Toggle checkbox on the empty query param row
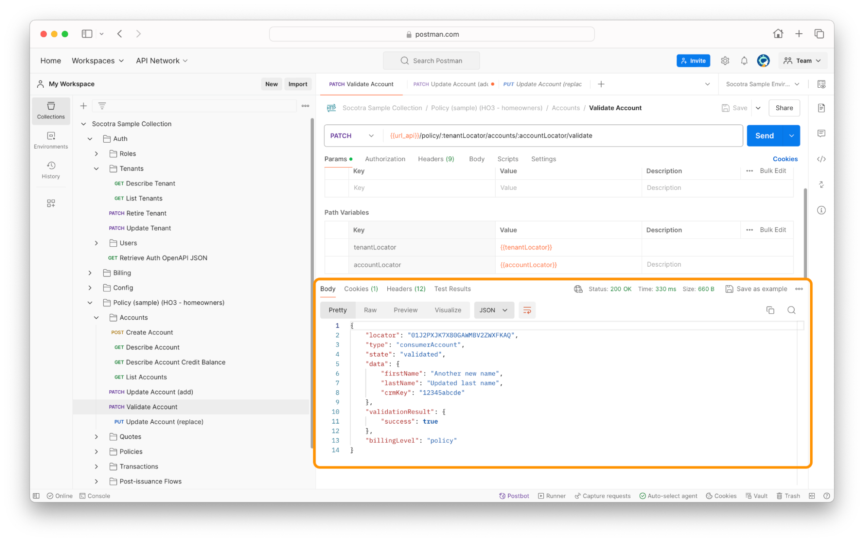864x542 pixels. pyautogui.click(x=336, y=188)
